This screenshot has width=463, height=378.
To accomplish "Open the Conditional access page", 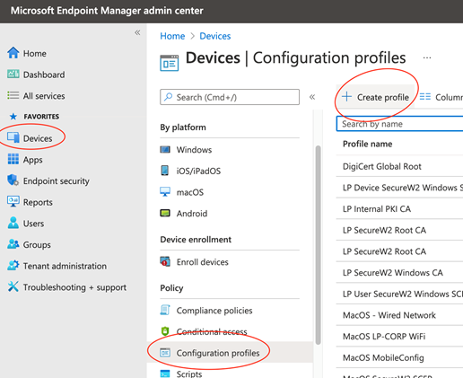I will coord(212,332).
